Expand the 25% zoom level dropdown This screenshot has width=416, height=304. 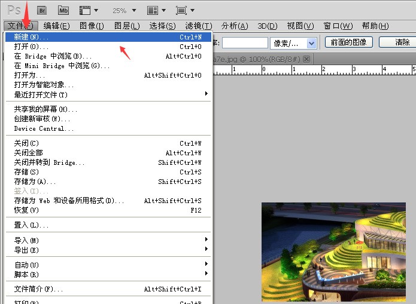click(x=134, y=11)
